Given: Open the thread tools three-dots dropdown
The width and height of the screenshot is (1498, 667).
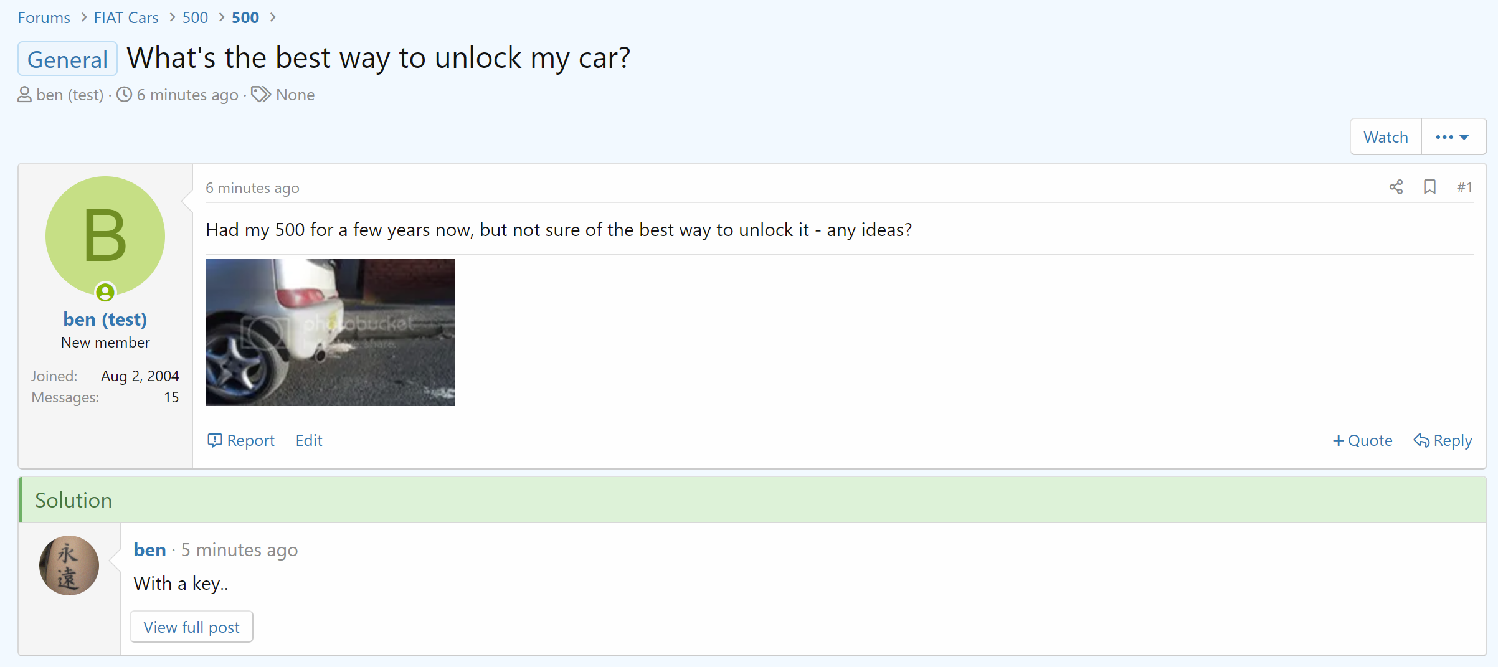Looking at the screenshot, I should pos(1453,136).
